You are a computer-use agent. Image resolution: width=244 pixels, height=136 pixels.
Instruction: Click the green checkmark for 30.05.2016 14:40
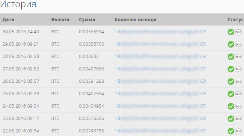pos(231,32)
